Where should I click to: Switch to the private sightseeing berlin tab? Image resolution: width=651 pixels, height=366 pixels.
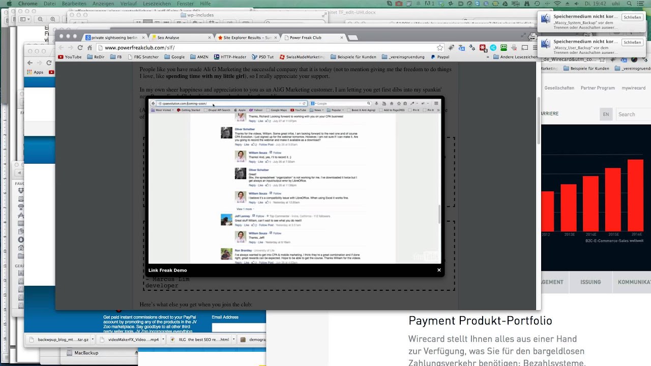[x=114, y=38]
